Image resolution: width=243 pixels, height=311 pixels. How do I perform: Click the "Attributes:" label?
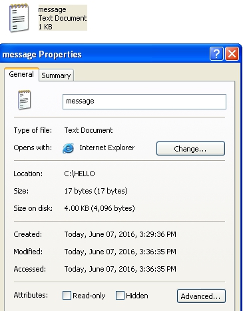tap(31, 295)
